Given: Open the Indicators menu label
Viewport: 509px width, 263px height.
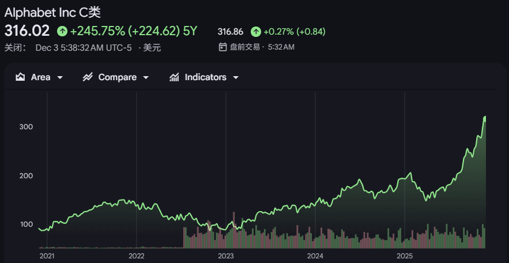Looking at the screenshot, I should pos(205,77).
